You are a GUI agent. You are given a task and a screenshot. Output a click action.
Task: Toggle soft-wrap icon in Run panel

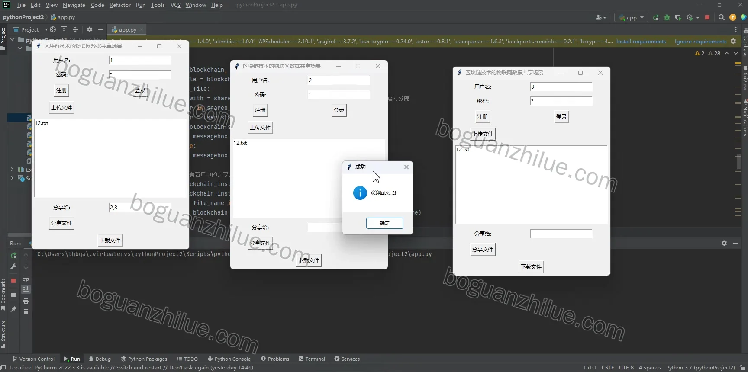[x=26, y=278]
